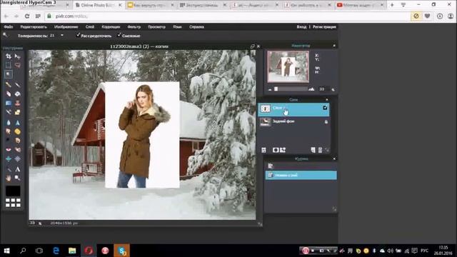Open the foreground black color swatch

(13, 191)
